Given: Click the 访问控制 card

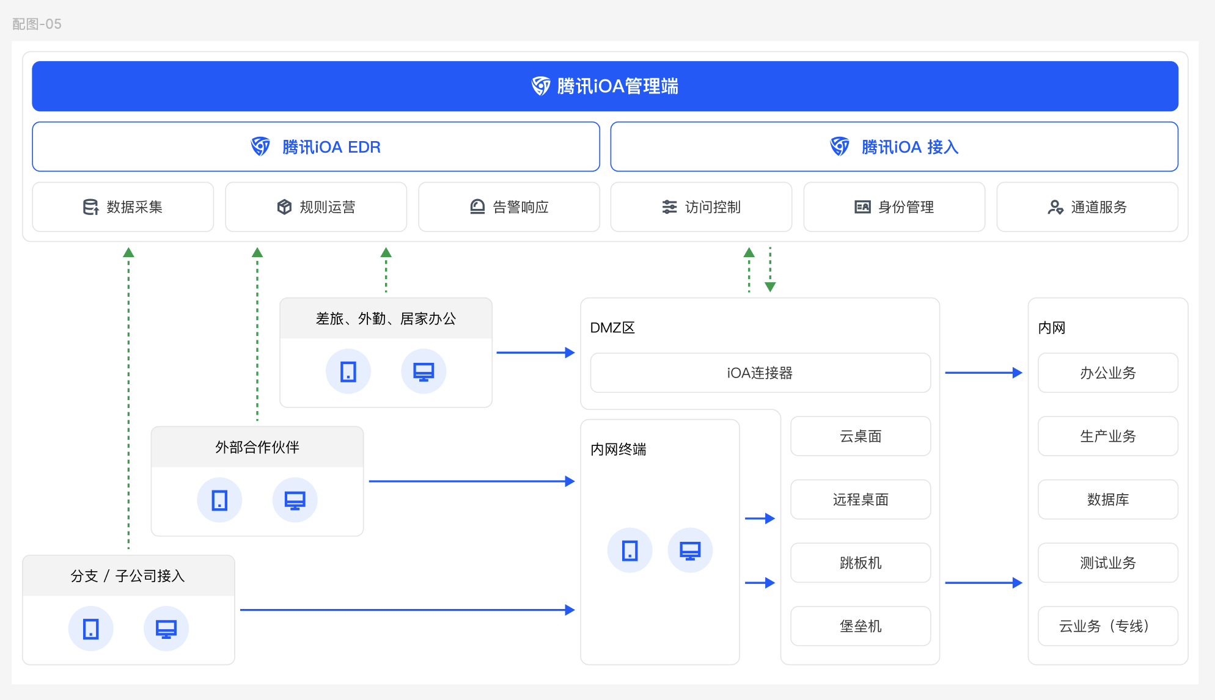Looking at the screenshot, I should [x=701, y=207].
